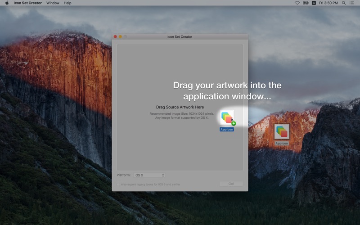Image resolution: width=360 pixels, height=225 pixels.
Task: Show the Fri 3:50 PM clock menu
Action: pos(328,3)
